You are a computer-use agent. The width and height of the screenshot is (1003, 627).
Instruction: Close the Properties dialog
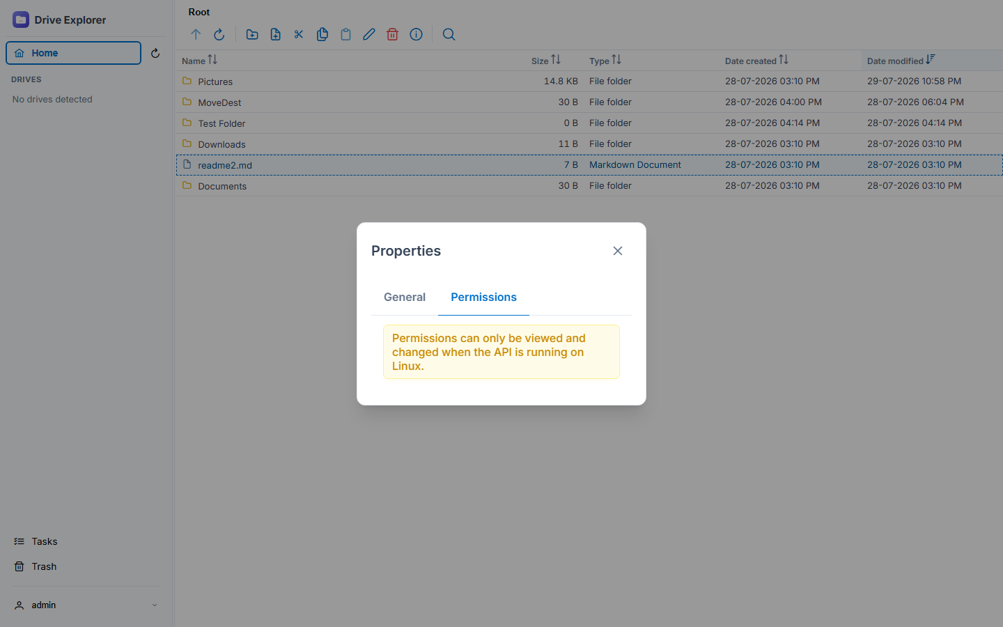click(618, 251)
